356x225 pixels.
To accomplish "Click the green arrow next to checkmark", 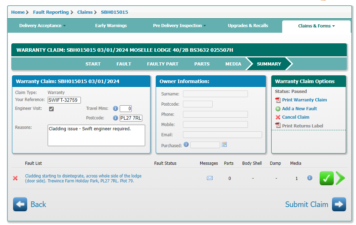I will (340, 178).
